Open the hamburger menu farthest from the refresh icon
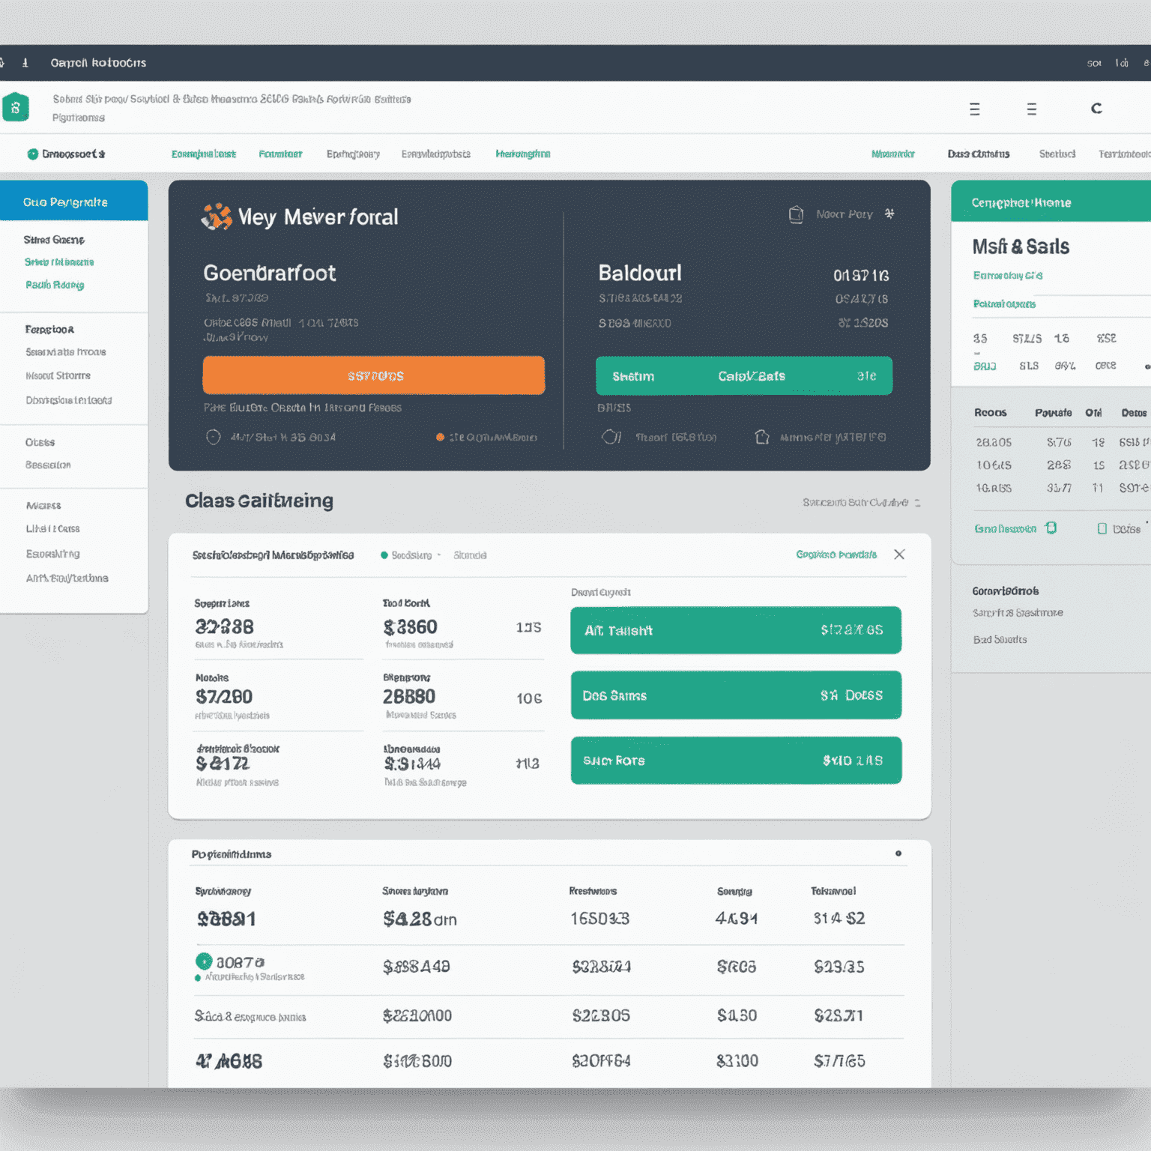 tap(975, 109)
